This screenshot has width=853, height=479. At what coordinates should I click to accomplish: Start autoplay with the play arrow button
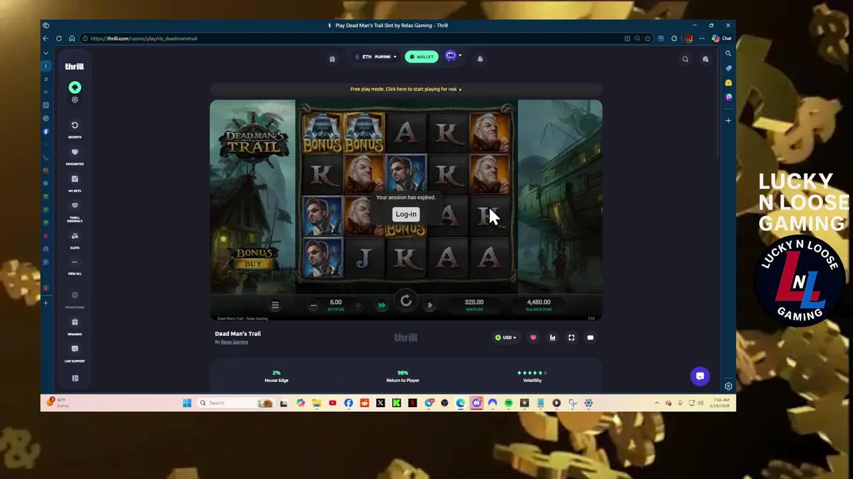click(x=430, y=305)
